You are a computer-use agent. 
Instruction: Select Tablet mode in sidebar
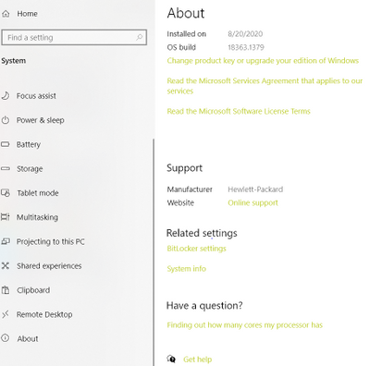[x=38, y=193]
